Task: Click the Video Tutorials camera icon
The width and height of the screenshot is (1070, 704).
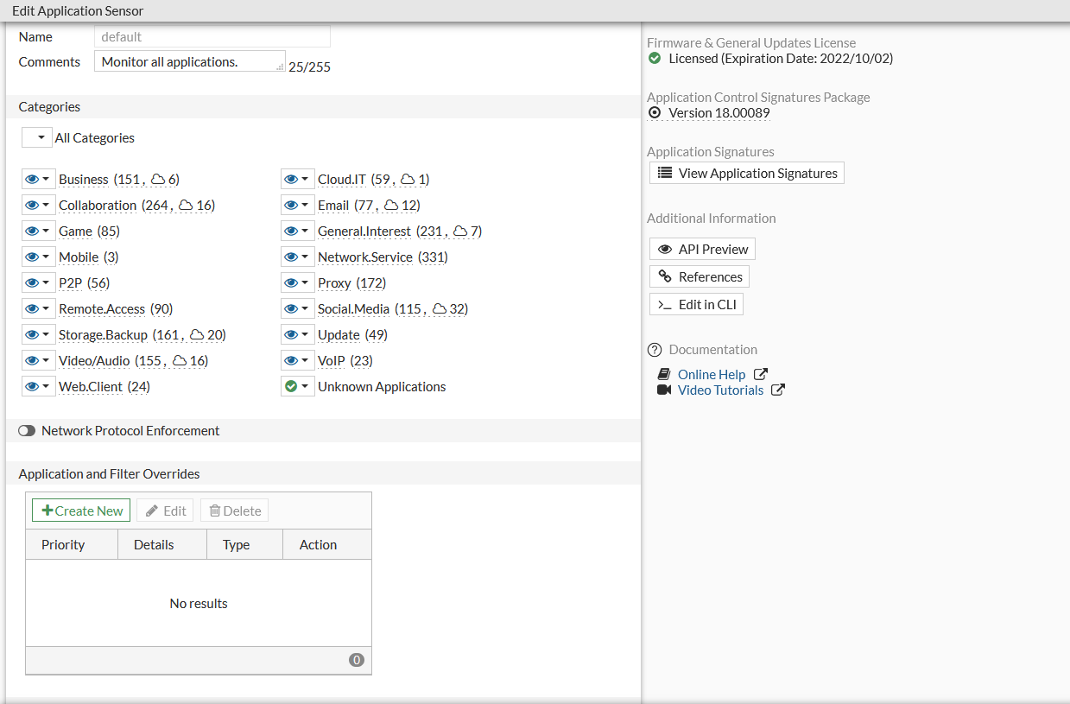Action: point(664,390)
